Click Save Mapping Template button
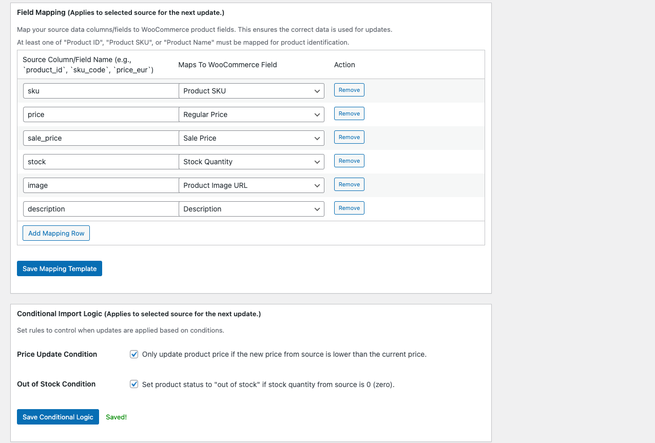 [60, 268]
